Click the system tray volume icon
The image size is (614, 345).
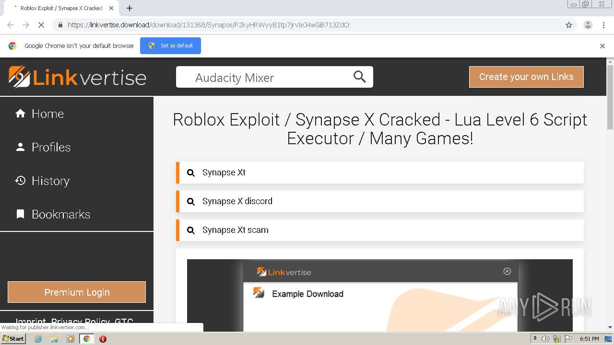point(545,338)
